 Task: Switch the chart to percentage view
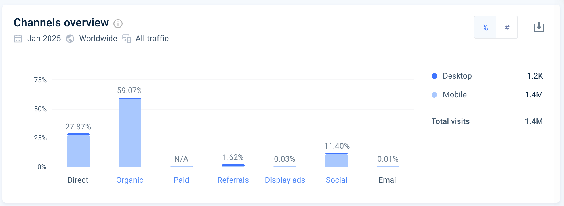coord(485,27)
